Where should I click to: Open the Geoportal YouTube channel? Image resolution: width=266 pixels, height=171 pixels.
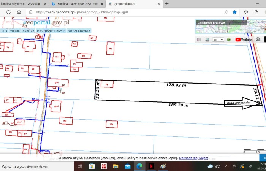click(x=244, y=40)
